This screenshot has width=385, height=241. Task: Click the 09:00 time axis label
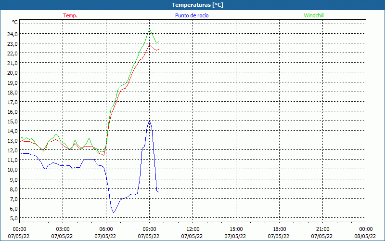[150, 229]
